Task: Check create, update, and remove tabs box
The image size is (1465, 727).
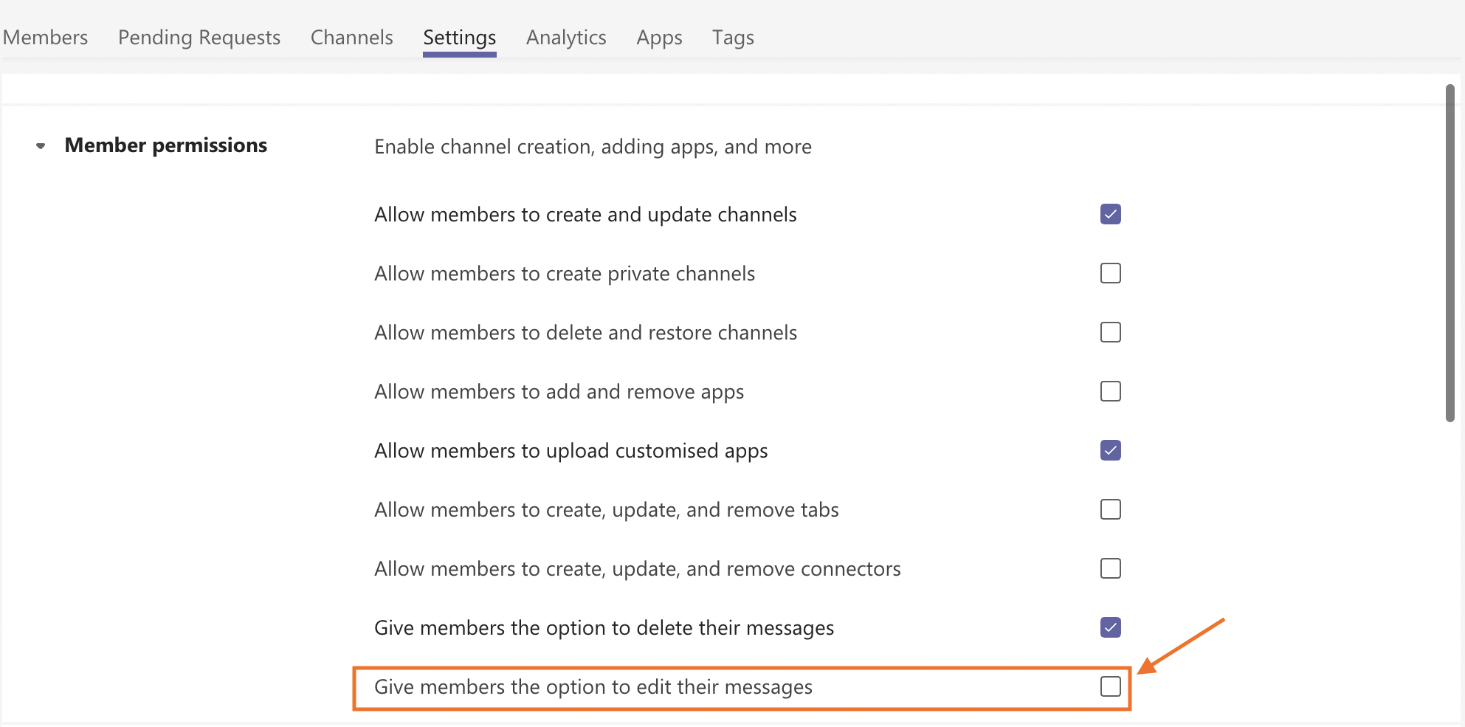Action: (x=1110, y=509)
